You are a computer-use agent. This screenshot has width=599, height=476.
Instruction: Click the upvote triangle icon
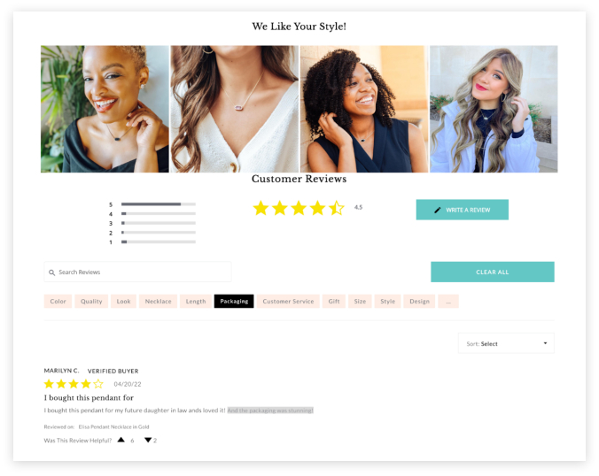pos(121,440)
